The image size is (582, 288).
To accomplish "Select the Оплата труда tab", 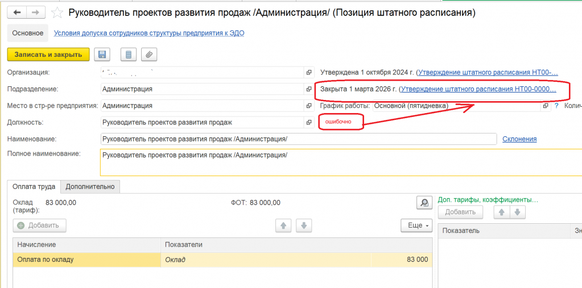I will point(34,186).
